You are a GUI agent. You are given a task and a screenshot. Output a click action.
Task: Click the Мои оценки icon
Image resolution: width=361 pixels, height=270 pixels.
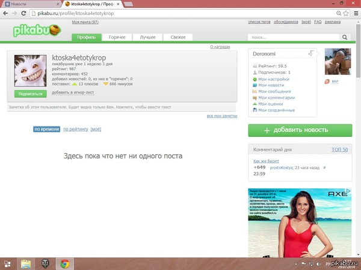(x=255, y=104)
